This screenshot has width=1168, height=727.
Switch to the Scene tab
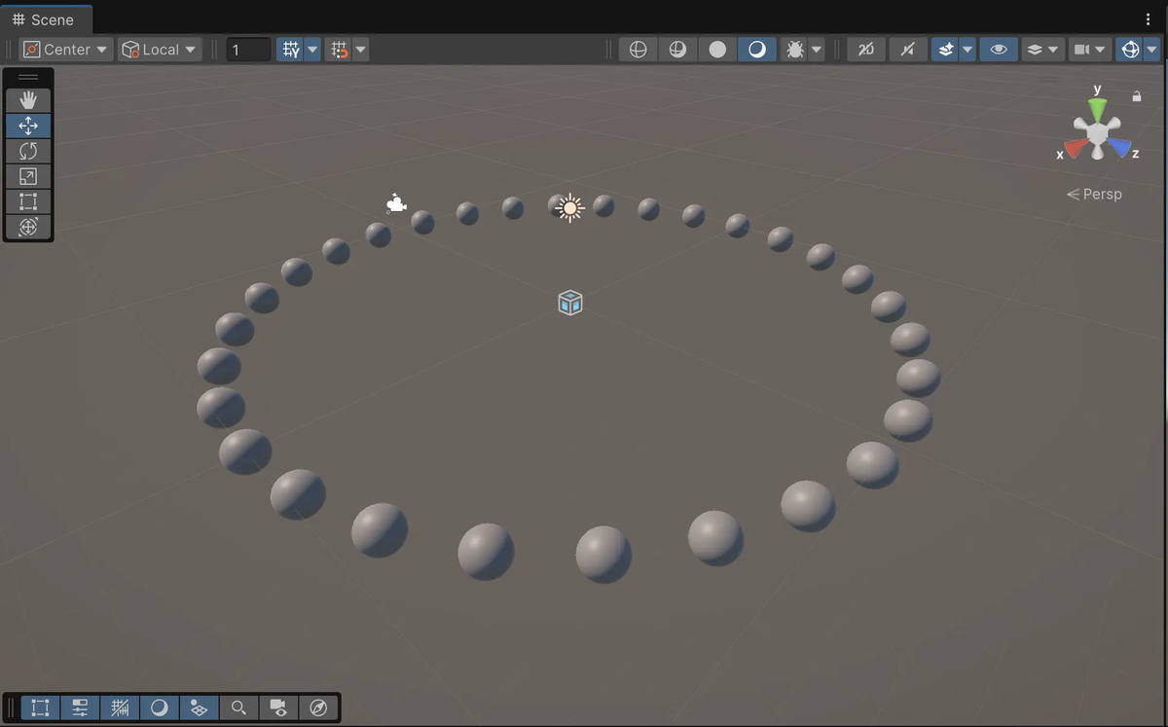[x=48, y=18]
